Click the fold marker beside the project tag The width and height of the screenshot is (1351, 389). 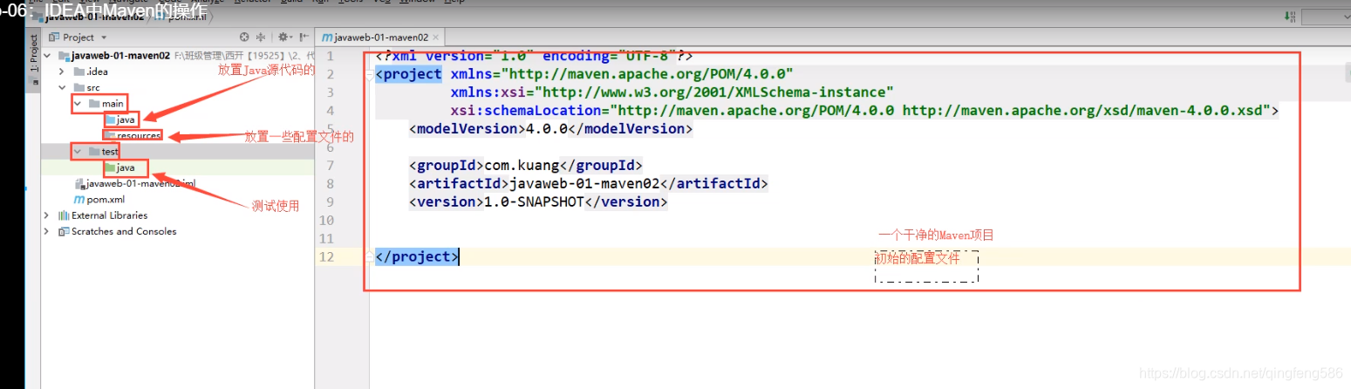[x=372, y=74]
